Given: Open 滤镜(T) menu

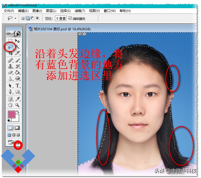Looking at the screenshot, I should [80, 11].
